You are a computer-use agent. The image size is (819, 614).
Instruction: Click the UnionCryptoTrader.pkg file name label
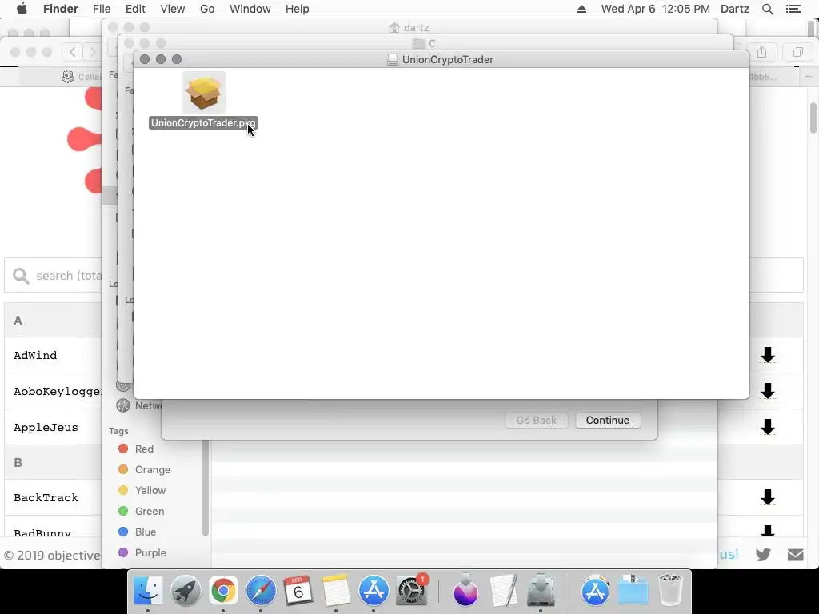coord(203,123)
